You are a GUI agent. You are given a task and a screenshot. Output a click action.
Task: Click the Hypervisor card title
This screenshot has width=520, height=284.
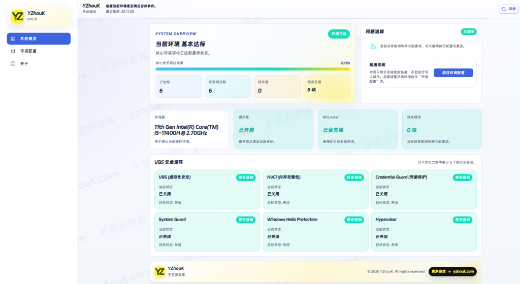[x=386, y=220]
